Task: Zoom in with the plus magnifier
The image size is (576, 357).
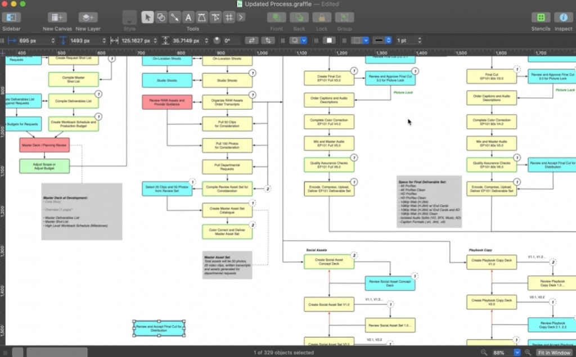Action: [528, 353]
